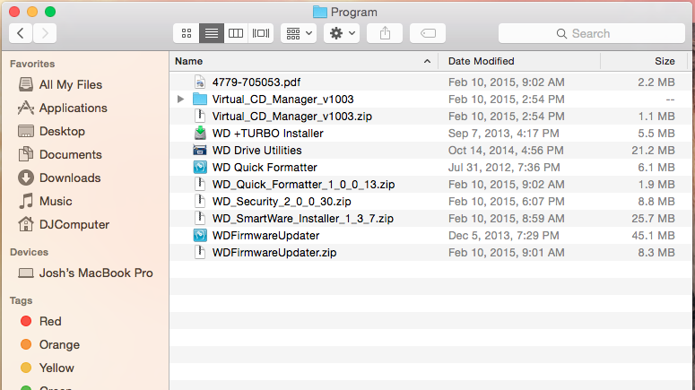Open the Action gear menu
Viewport: 695px width, 390px height.
pos(342,33)
